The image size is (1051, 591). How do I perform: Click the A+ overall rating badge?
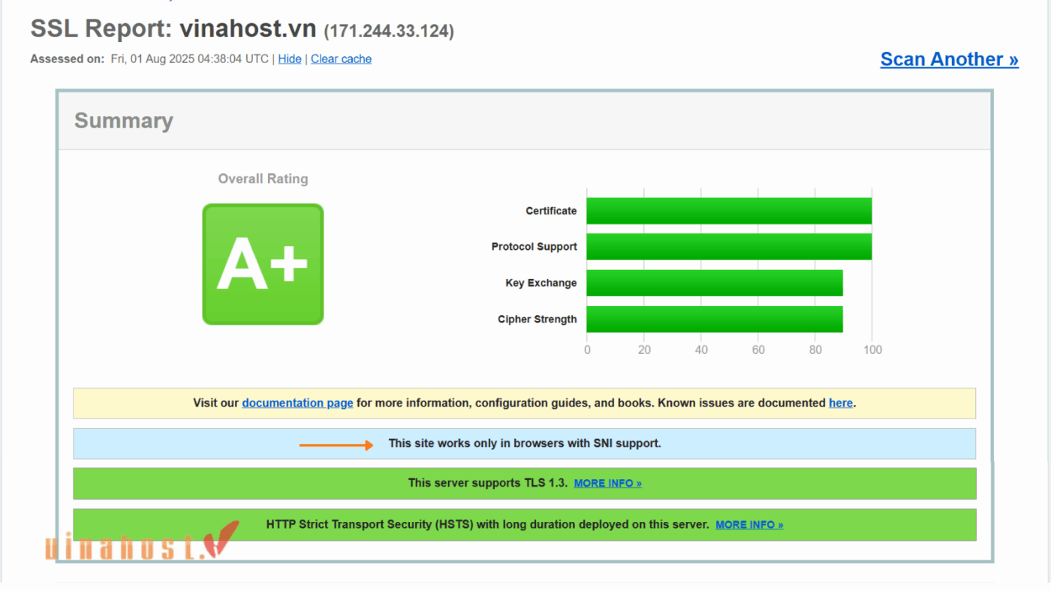pyautogui.click(x=263, y=264)
